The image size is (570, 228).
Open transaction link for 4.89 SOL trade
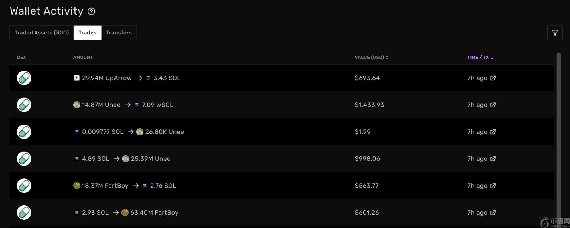[493, 159]
